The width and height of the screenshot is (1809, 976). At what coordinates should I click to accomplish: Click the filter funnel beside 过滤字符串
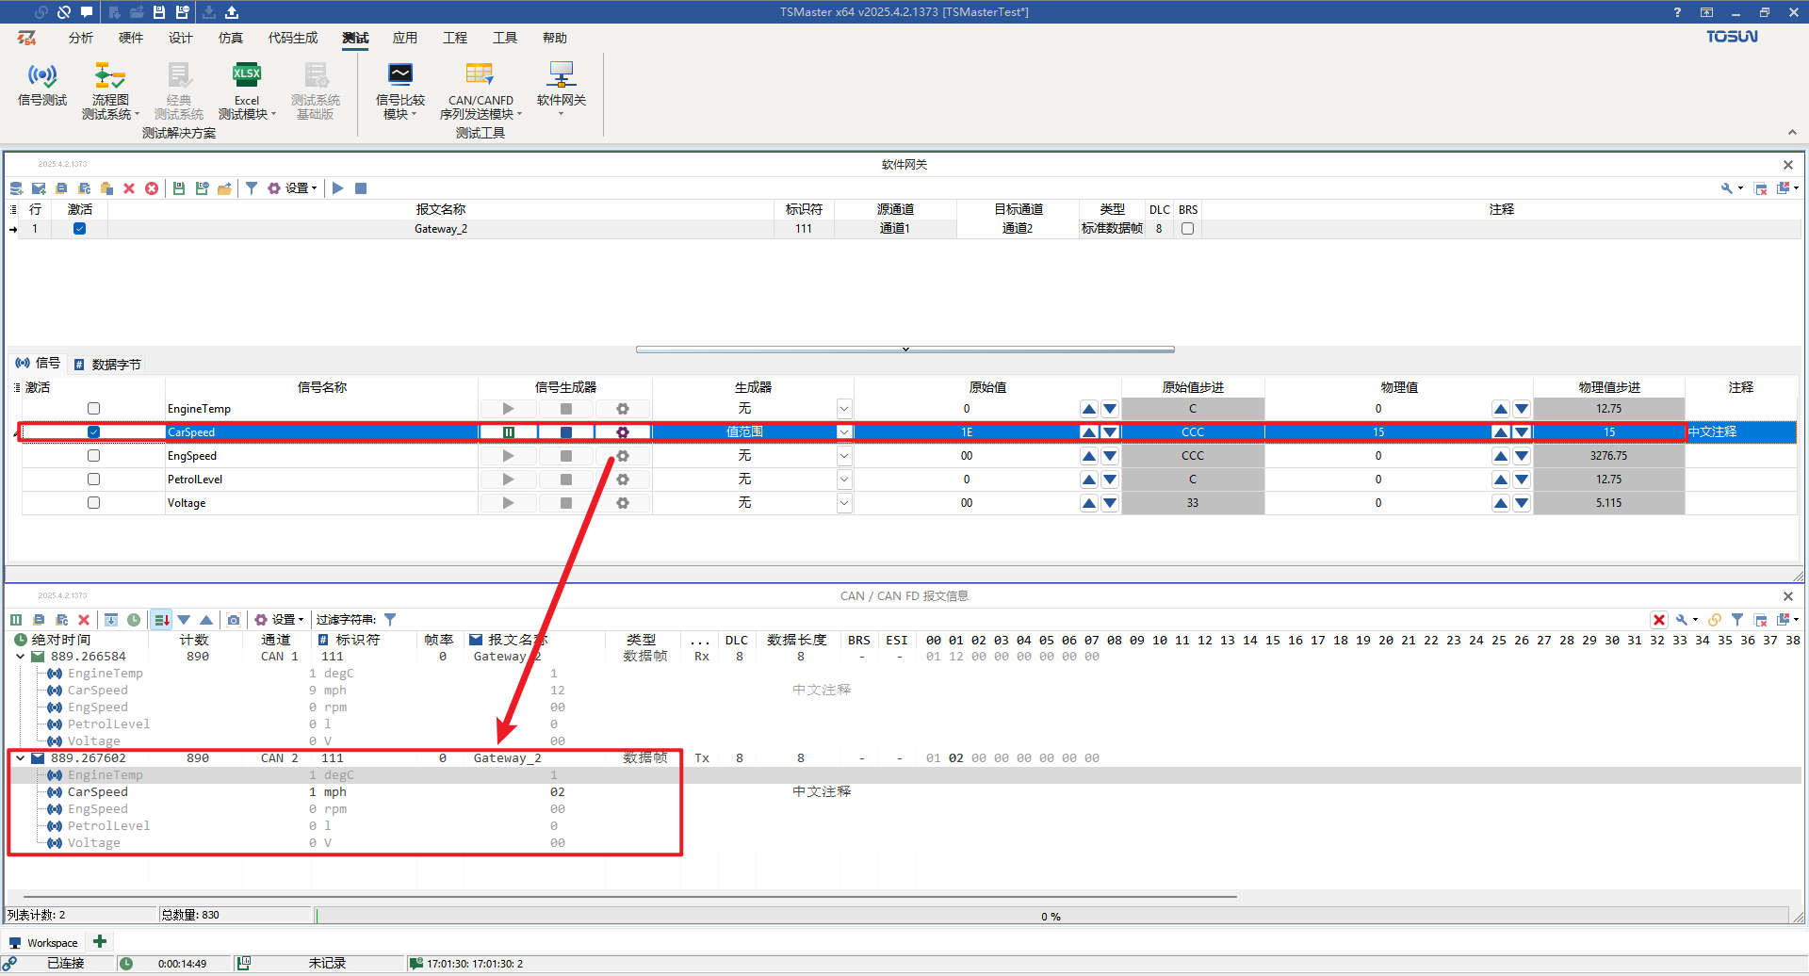click(x=390, y=620)
